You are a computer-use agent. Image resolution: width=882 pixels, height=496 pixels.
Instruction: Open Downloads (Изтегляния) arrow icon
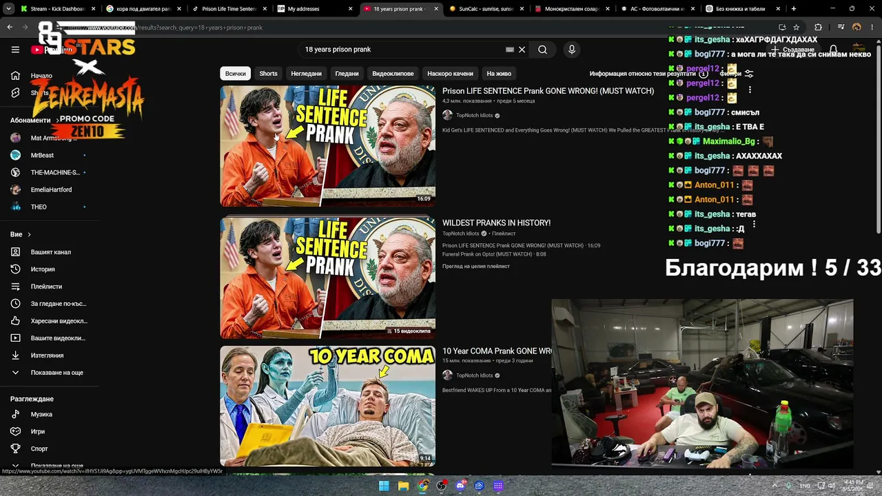pyautogui.click(x=15, y=355)
